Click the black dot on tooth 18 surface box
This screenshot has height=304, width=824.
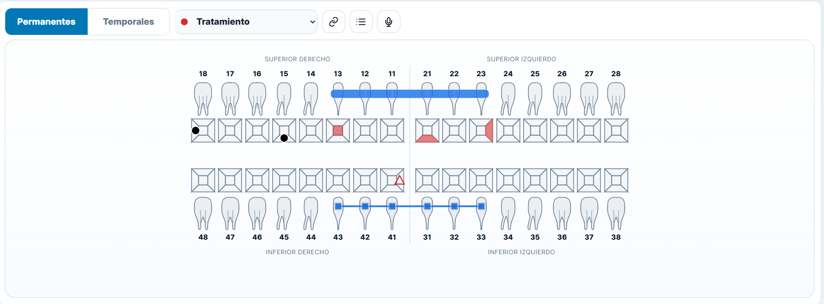tap(196, 130)
